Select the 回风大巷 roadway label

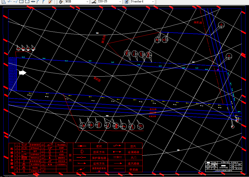click(153, 109)
